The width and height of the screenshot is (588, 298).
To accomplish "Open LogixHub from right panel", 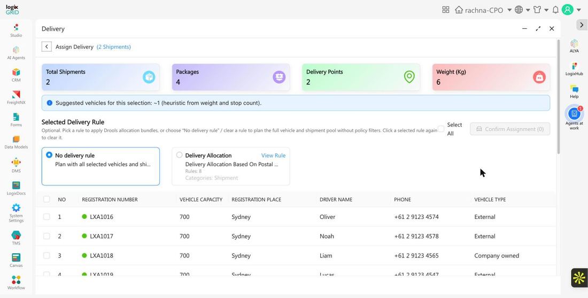I will pyautogui.click(x=574, y=69).
